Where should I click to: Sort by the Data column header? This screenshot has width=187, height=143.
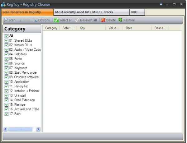tap(137, 28)
